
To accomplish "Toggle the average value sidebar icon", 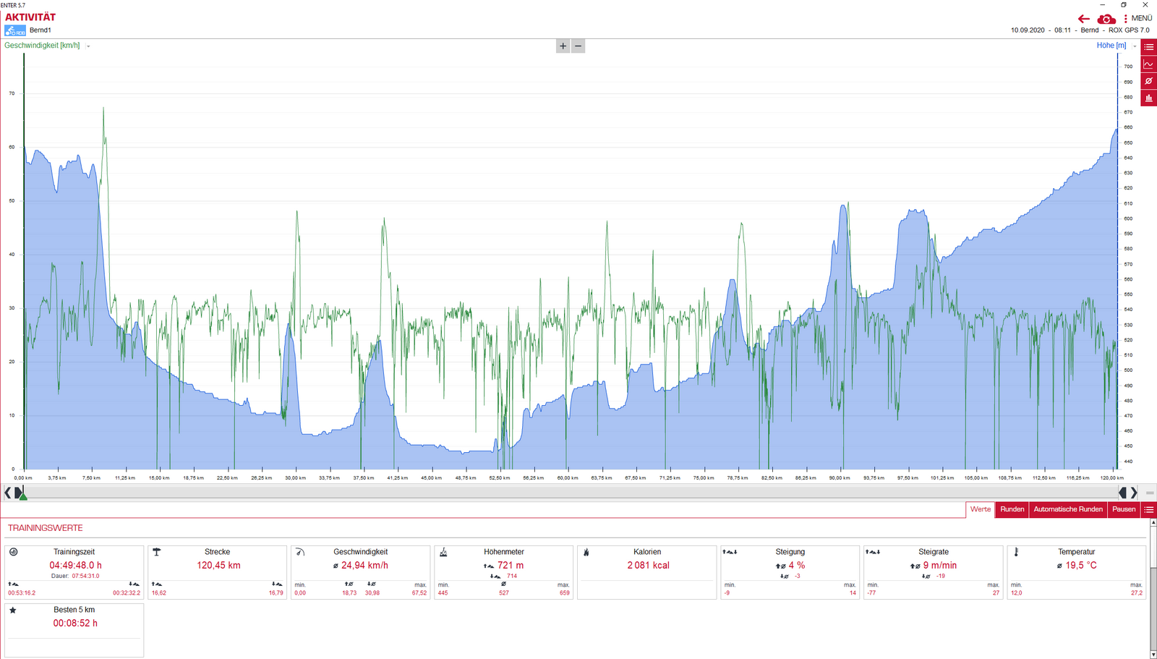I will 1148,81.
